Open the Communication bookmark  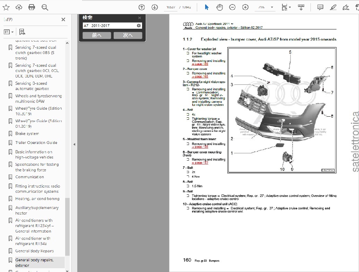pos(29,177)
